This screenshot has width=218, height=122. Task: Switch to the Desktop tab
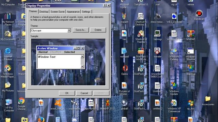(44, 12)
